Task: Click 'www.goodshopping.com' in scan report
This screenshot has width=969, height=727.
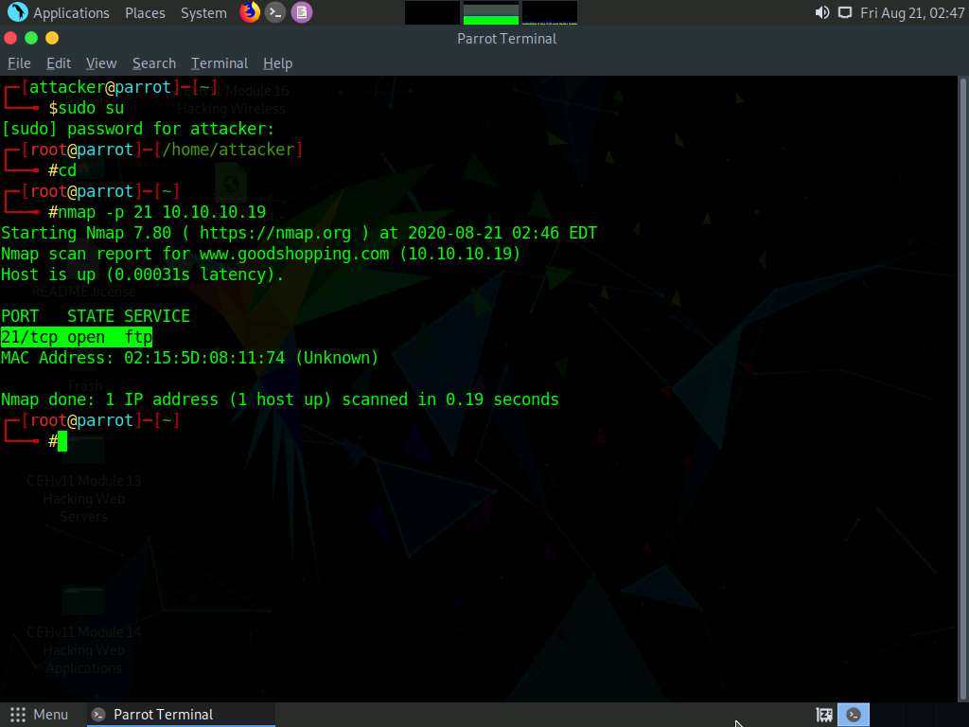Action: click(x=294, y=254)
